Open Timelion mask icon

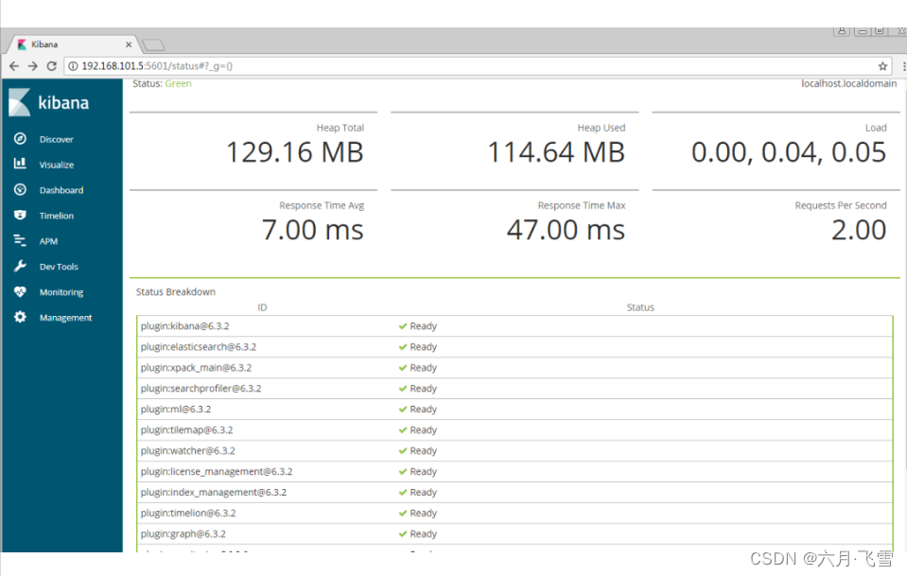20,215
